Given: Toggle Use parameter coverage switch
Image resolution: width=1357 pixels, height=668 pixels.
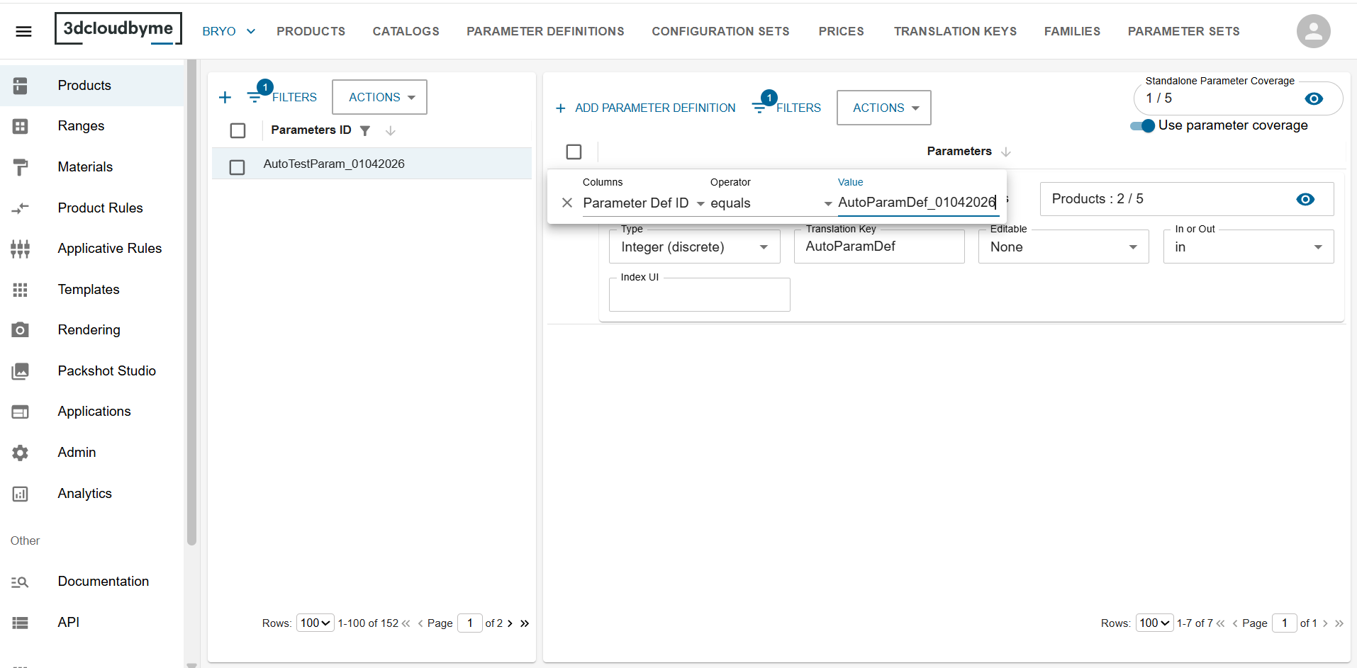Looking at the screenshot, I should 1142,126.
